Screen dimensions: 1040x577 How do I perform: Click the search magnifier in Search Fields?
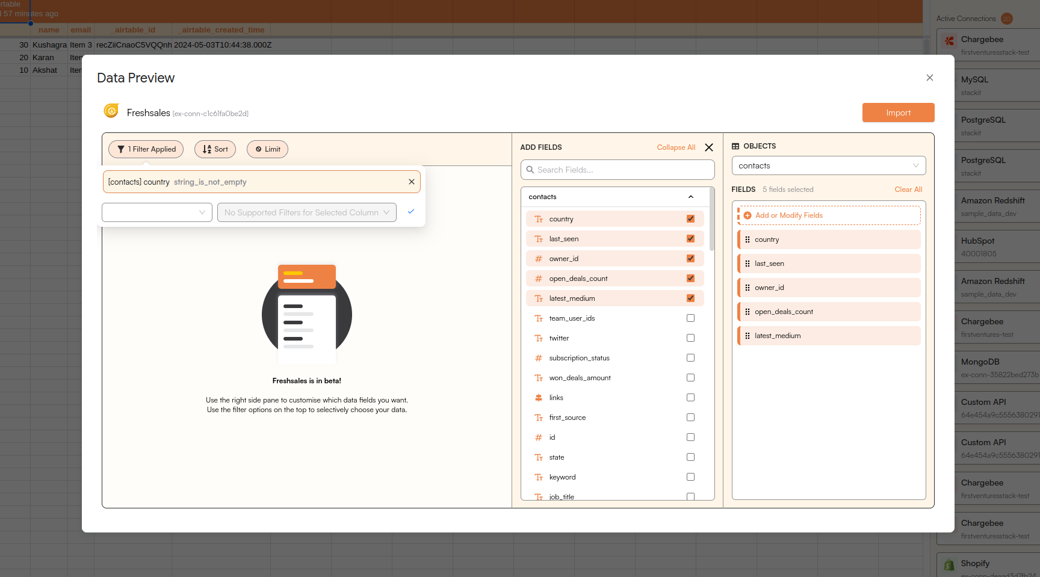[530, 170]
